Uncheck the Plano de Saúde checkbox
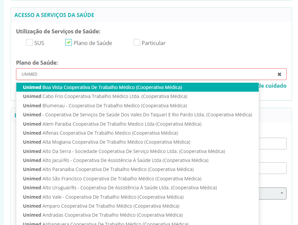This screenshot has width=298, height=225. tap(69, 43)
